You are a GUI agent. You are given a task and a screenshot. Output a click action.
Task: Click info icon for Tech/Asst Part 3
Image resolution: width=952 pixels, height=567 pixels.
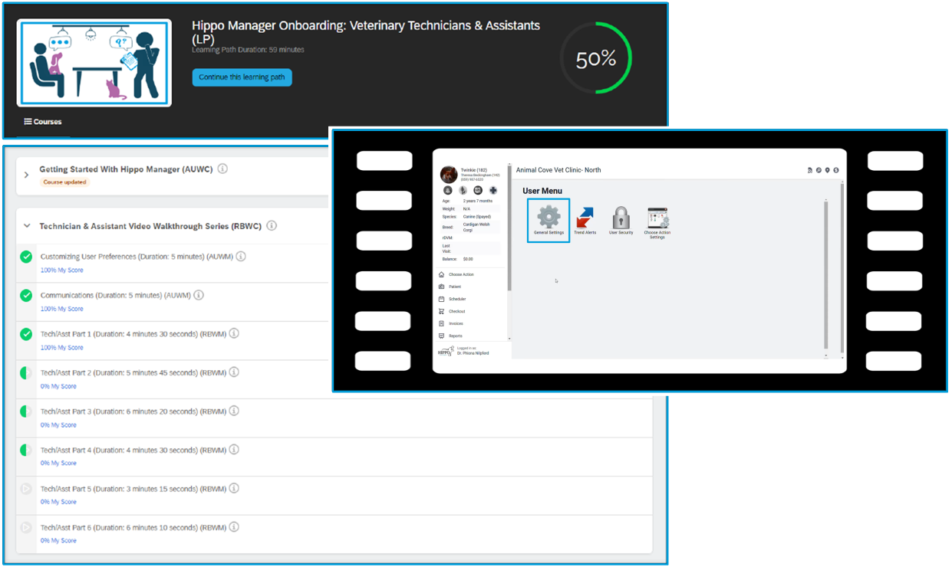pos(234,411)
